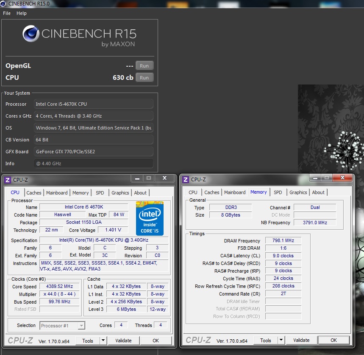Screen dimensions: 364x355
Task: Click Package value Socket 1150 LGA
Action: (x=84, y=222)
